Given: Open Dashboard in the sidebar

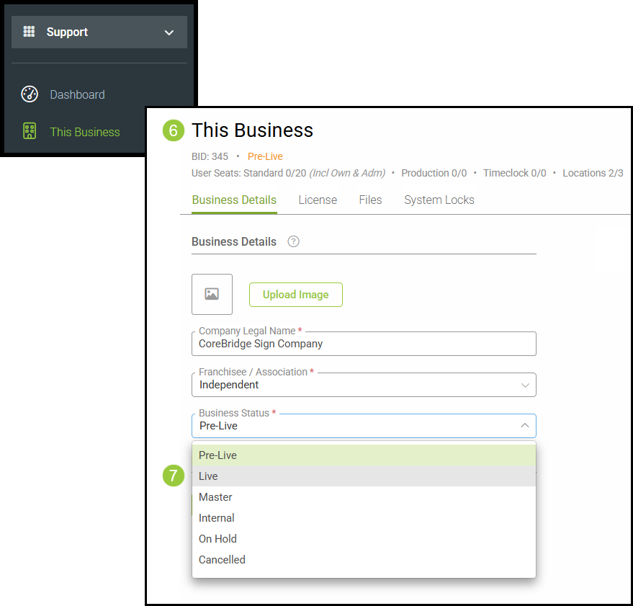Looking at the screenshot, I should (x=77, y=94).
